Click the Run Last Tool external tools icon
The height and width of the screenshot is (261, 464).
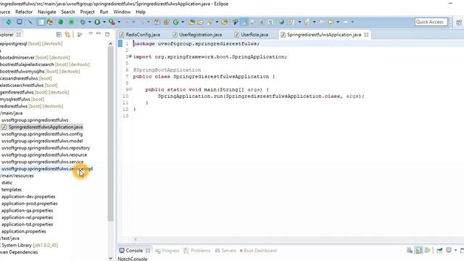click(x=112, y=22)
